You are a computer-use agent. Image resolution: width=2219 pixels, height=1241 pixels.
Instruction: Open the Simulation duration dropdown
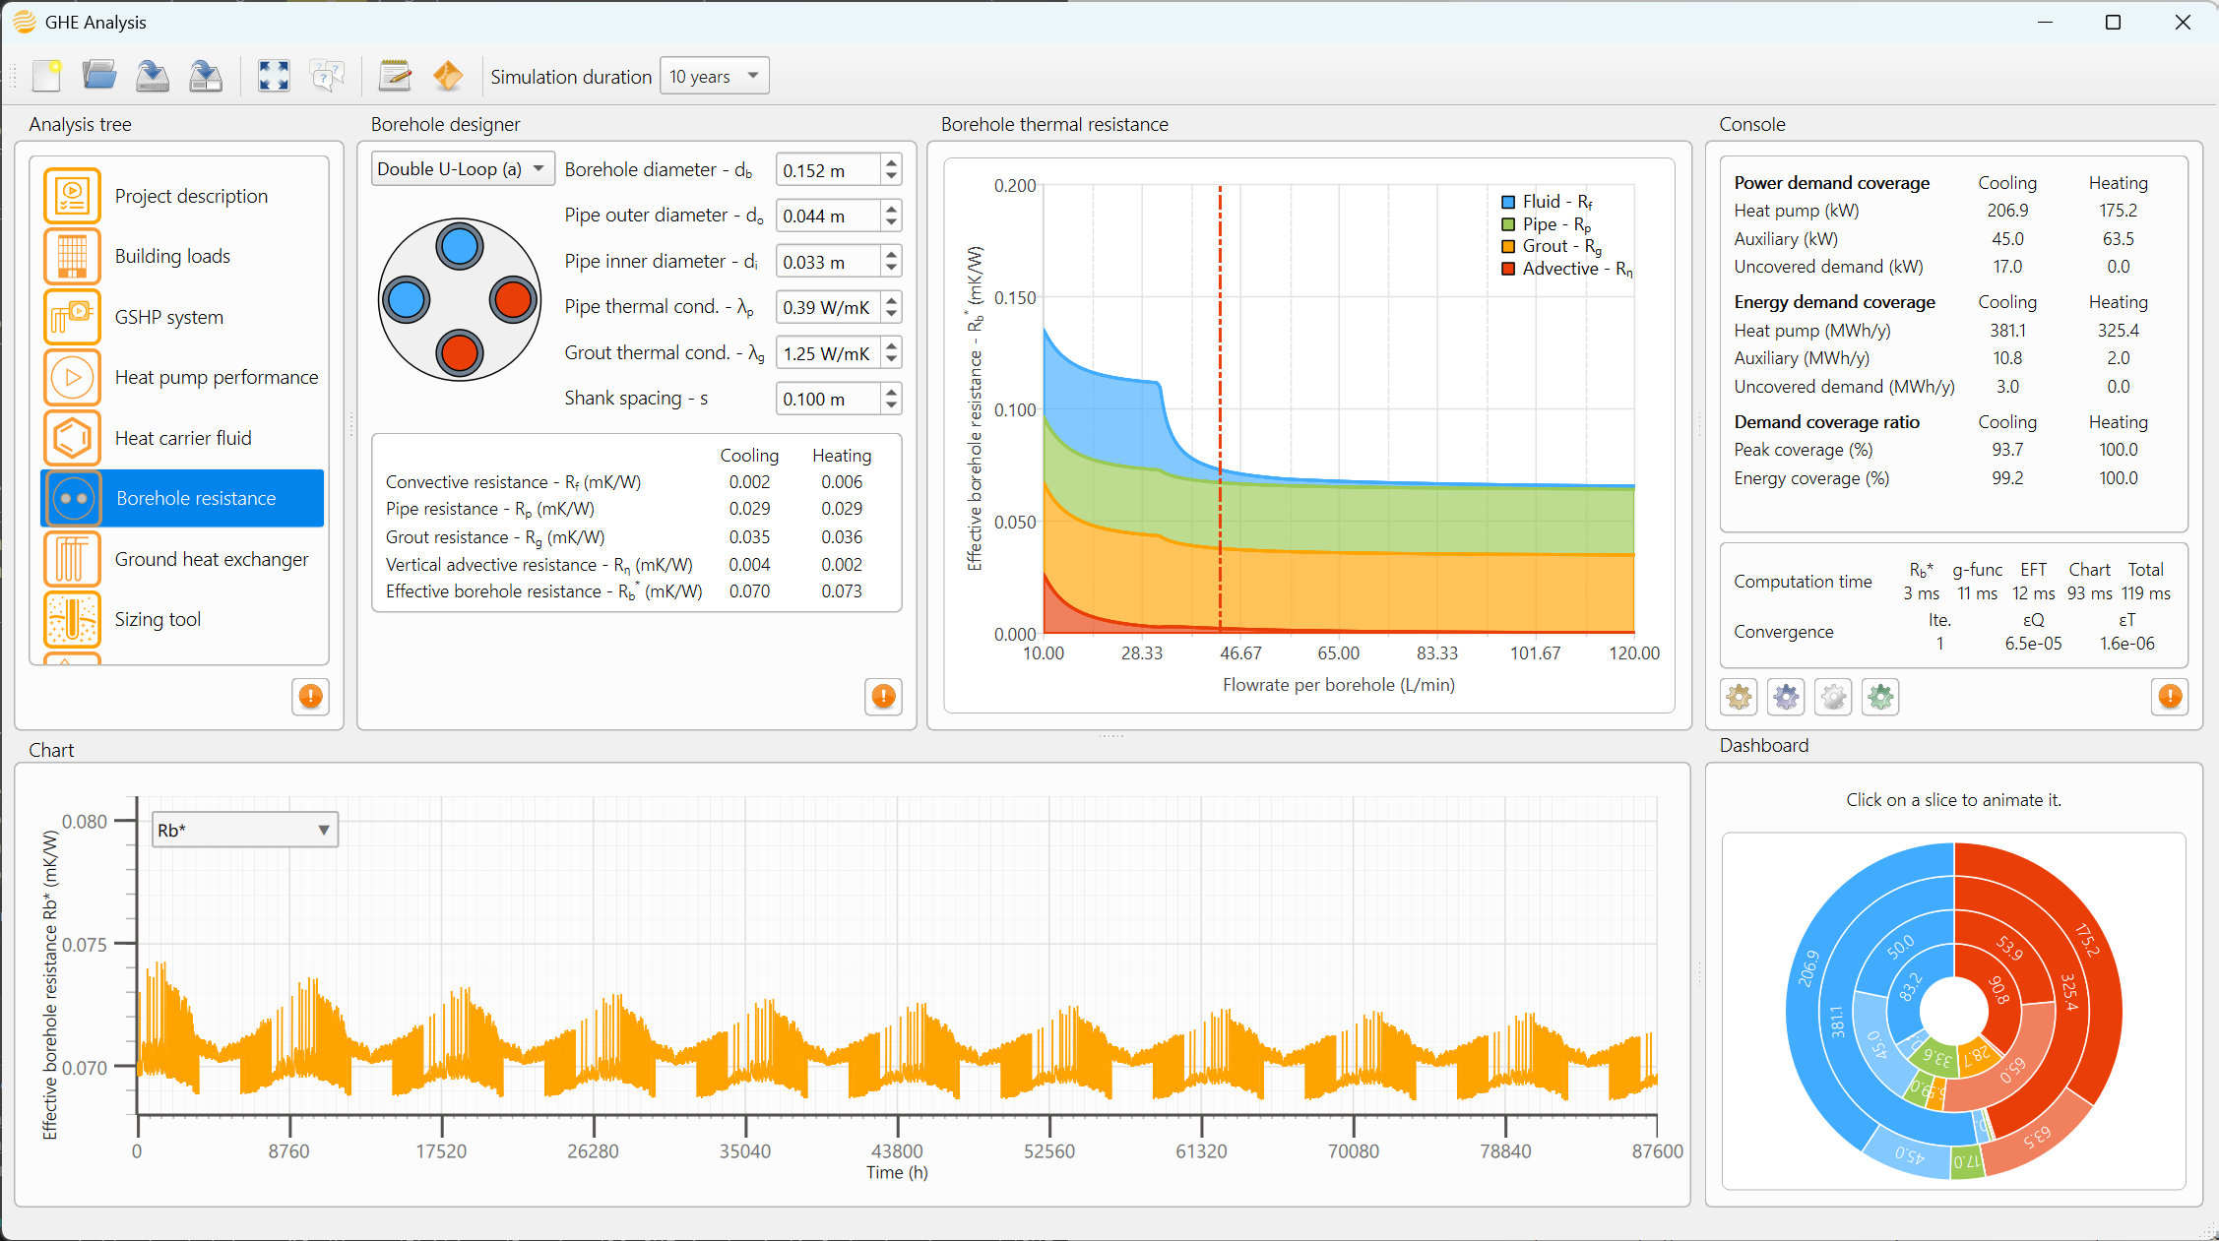(x=715, y=77)
